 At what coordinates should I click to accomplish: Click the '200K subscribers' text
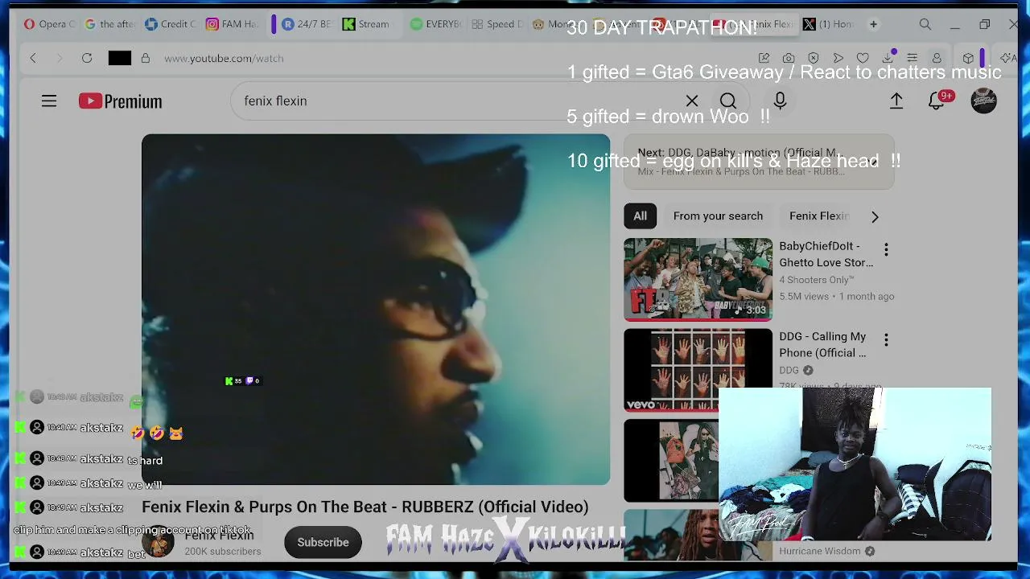click(223, 552)
